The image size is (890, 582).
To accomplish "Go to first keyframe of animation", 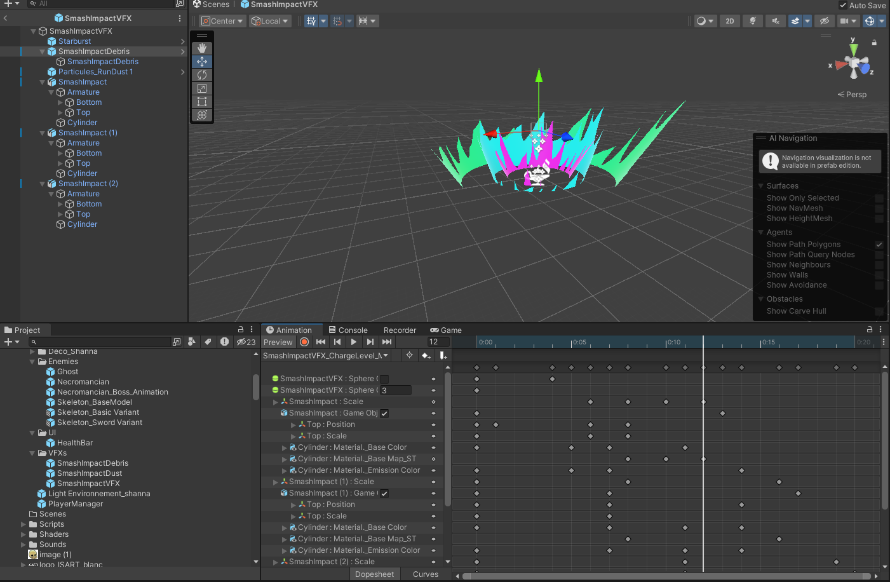I will [321, 342].
